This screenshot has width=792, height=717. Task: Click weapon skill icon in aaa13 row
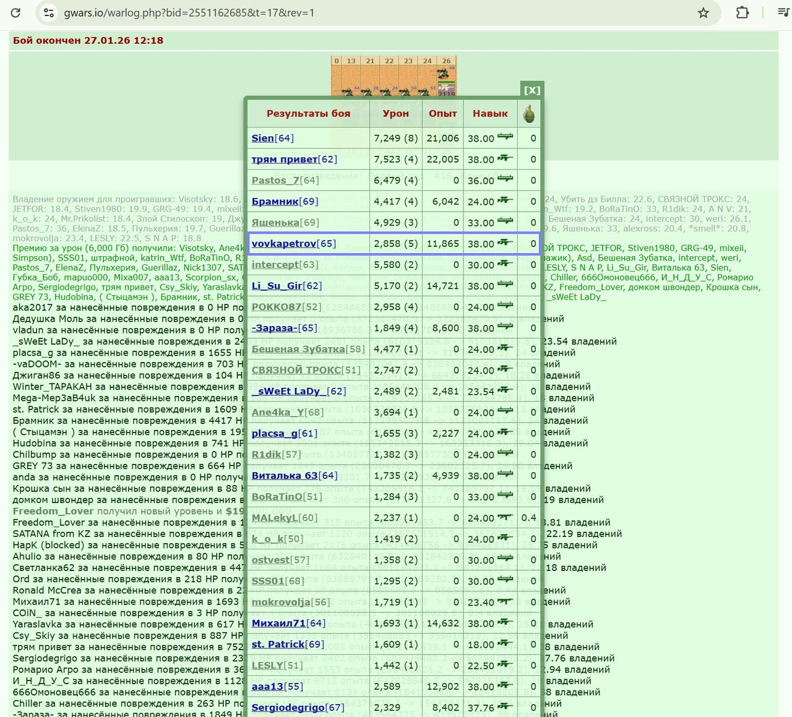tap(506, 684)
